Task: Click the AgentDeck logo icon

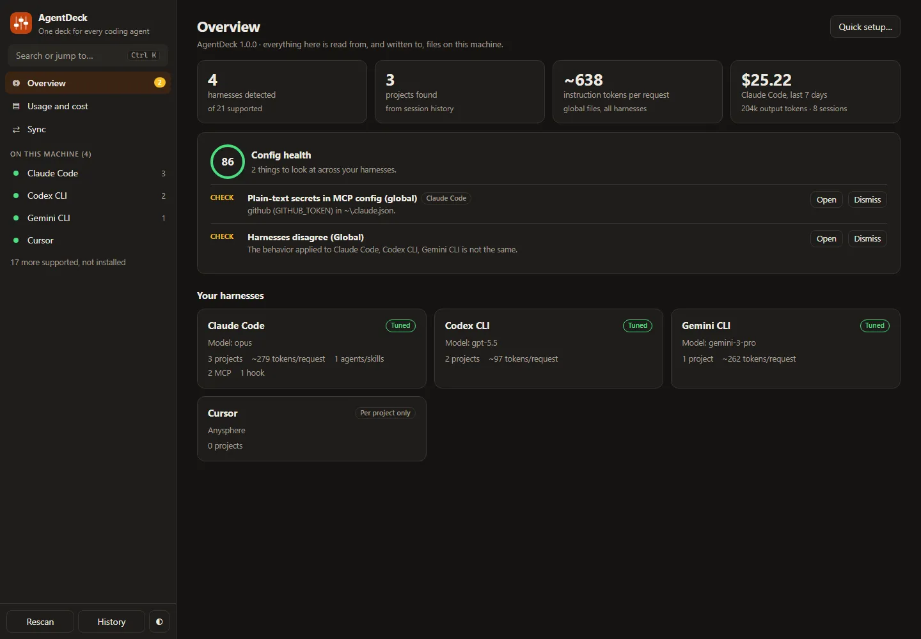Action: coord(21,24)
